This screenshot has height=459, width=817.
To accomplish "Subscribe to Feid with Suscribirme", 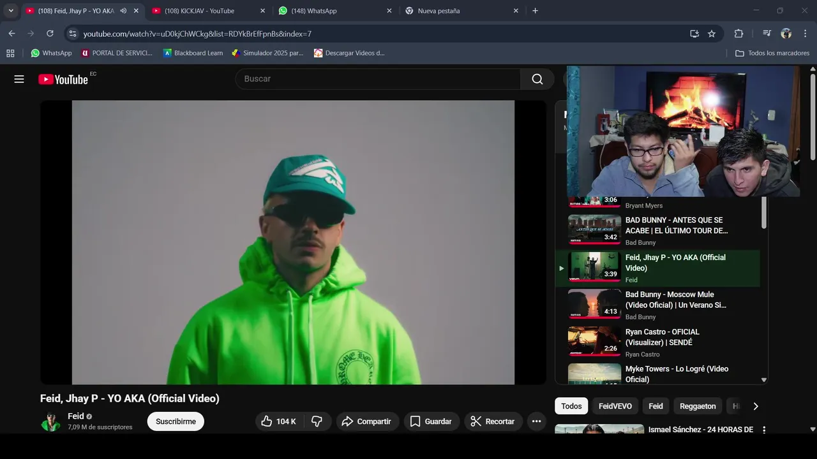I will click(x=176, y=421).
